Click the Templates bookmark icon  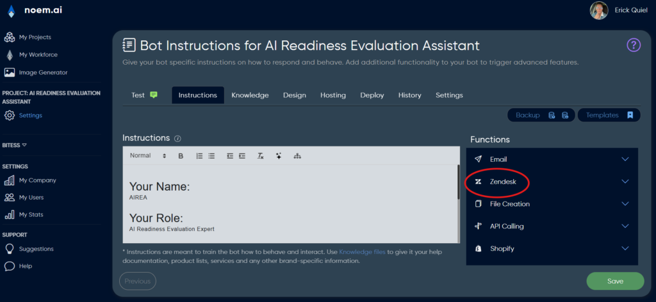630,115
